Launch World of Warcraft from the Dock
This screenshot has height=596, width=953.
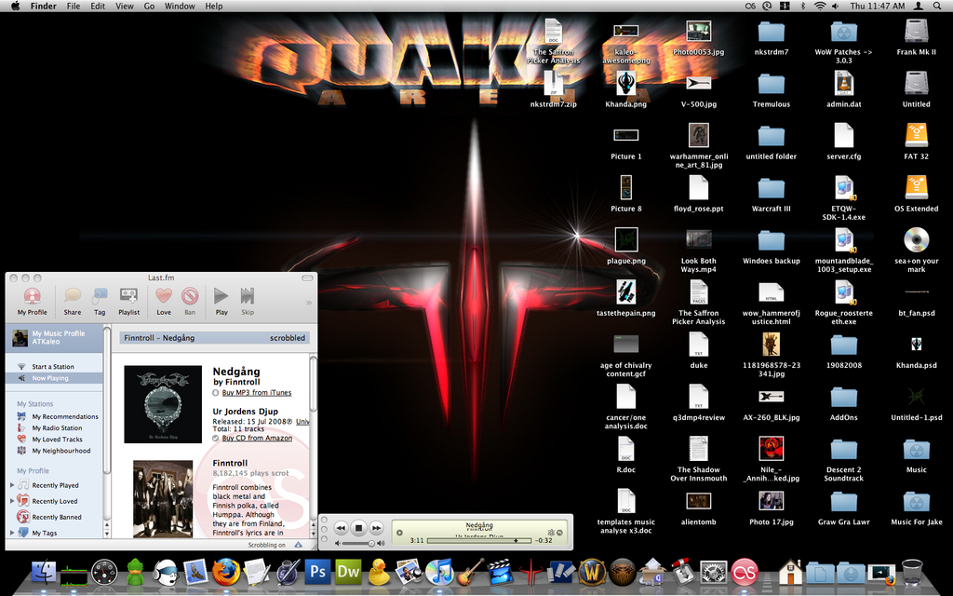pyautogui.click(x=592, y=572)
